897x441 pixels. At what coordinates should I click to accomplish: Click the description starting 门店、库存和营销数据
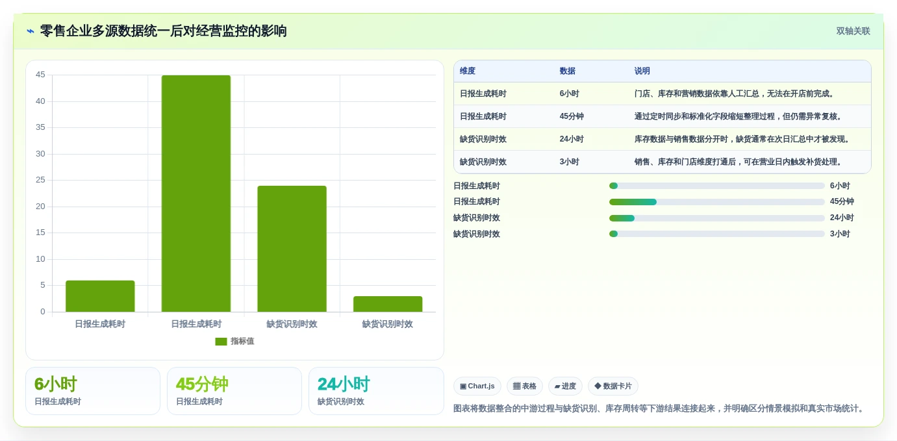pos(734,94)
